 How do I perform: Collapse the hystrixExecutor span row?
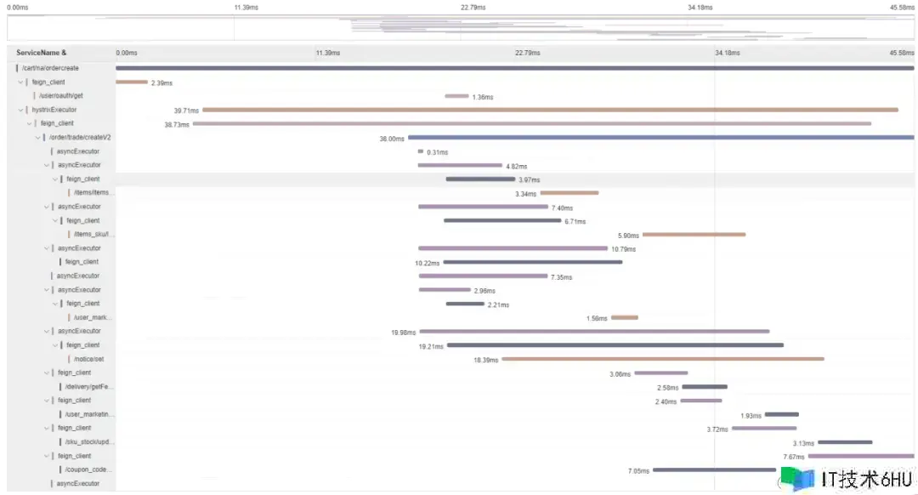click(20, 110)
